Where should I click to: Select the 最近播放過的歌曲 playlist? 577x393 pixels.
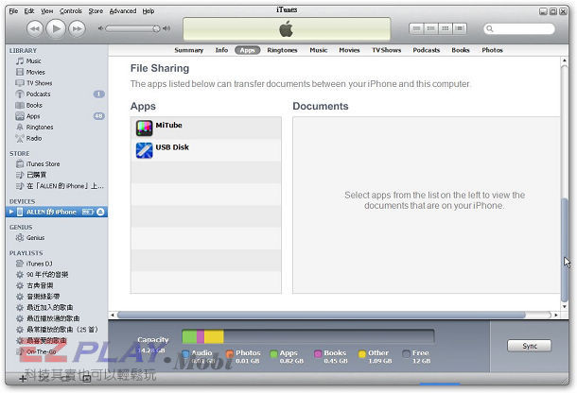pos(57,318)
